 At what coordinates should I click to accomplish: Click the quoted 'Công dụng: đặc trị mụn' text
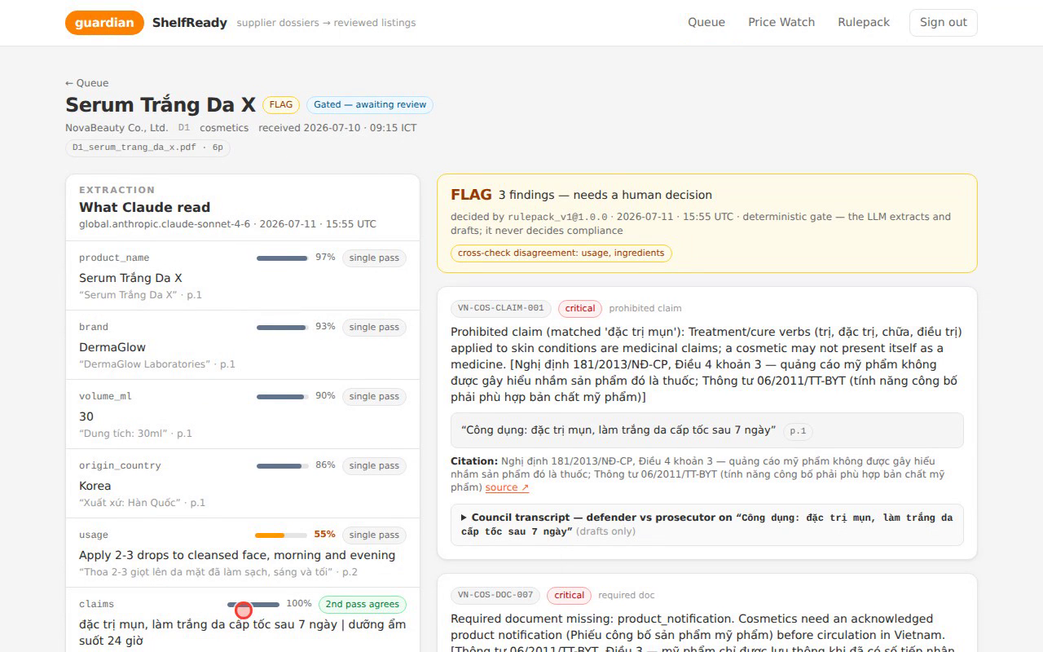[x=618, y=430]
